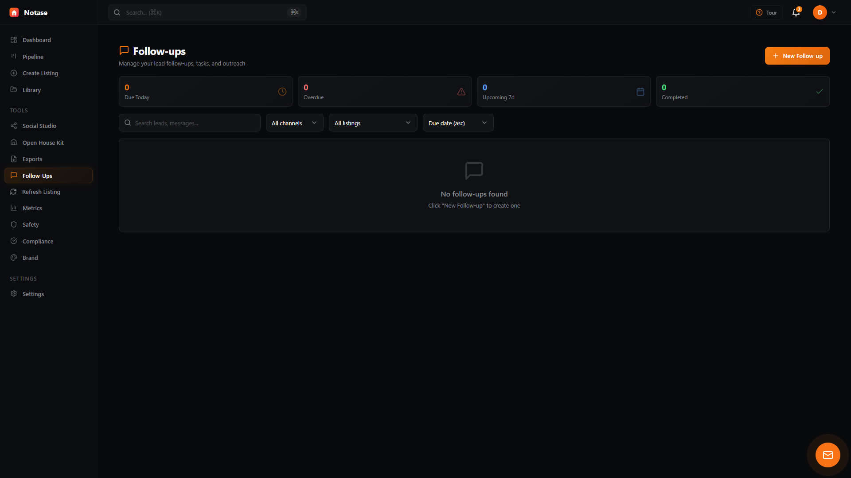Click the Search leads, messages field
The width and height of the screenshot is (851, 478).
pos(189,123)
